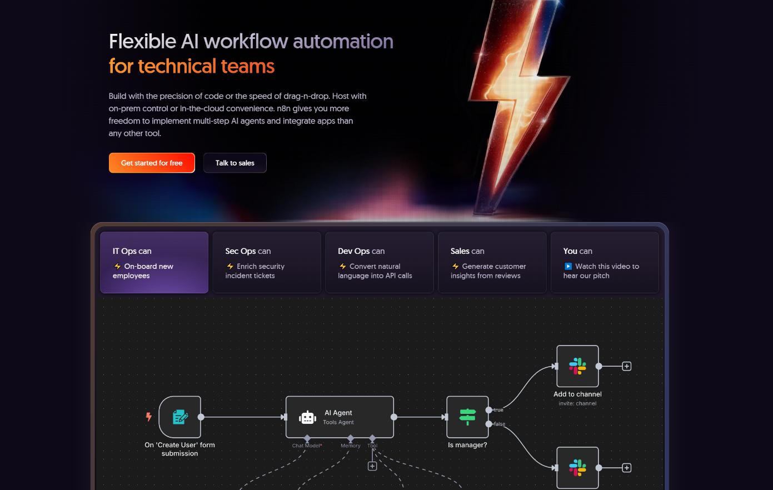
Task: Click 'Get started for free' button
Action: click(152, 163)
